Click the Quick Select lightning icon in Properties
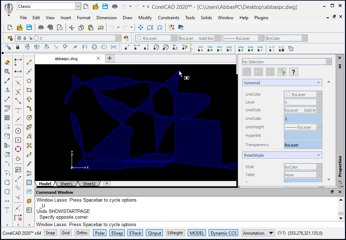 point(282,72)
